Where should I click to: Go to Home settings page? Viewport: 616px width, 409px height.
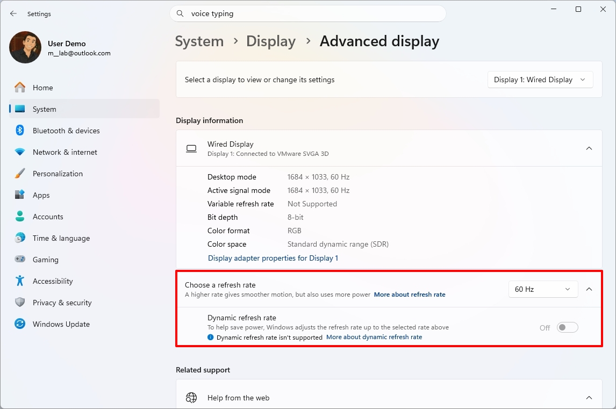pyautogui.click(x=84, y=87)
